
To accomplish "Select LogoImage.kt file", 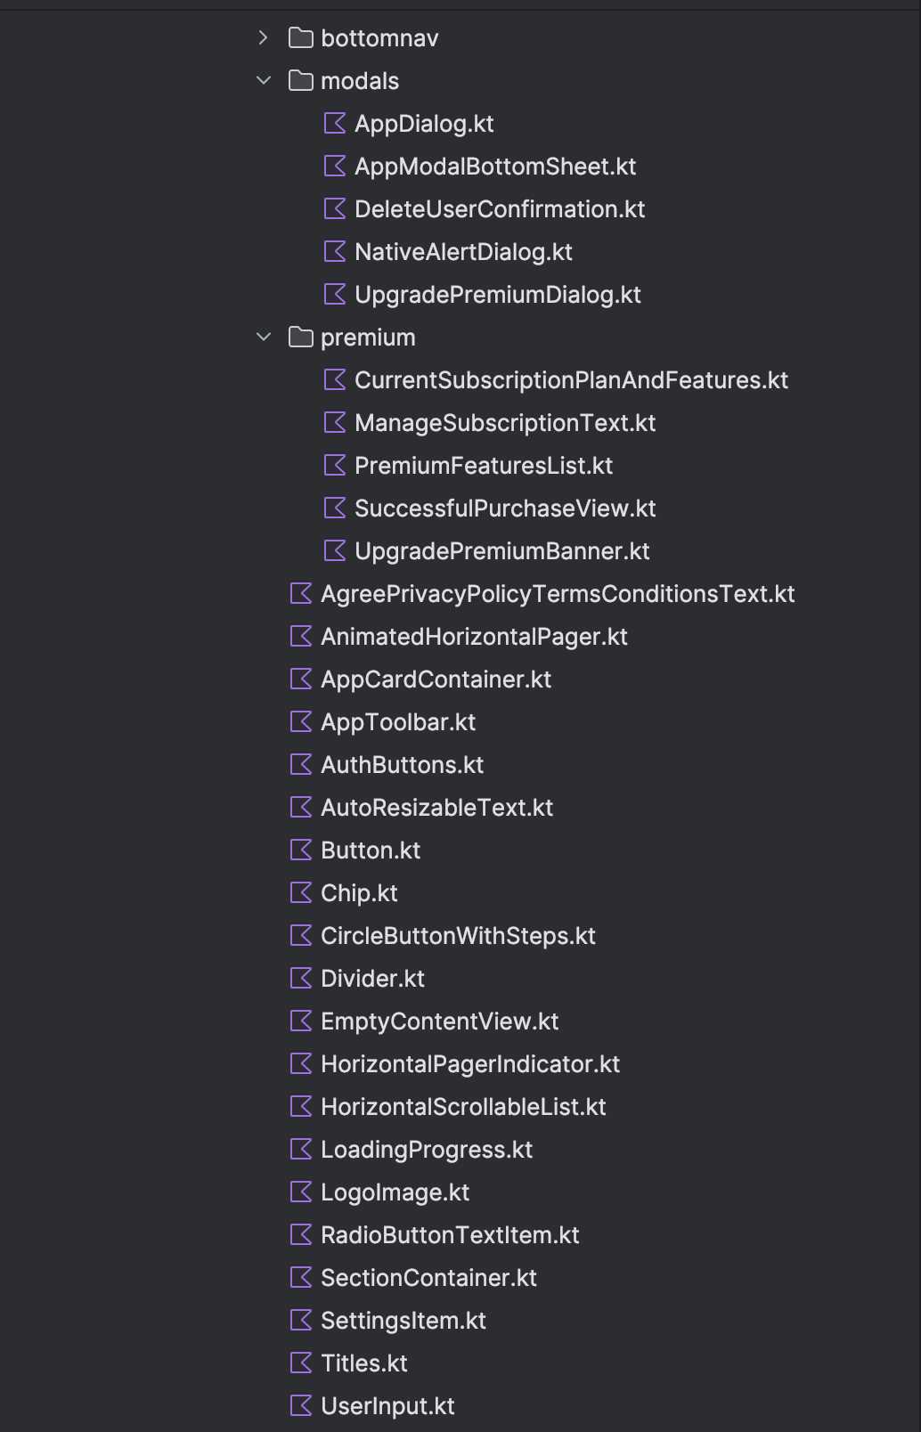I will 395,1192.
